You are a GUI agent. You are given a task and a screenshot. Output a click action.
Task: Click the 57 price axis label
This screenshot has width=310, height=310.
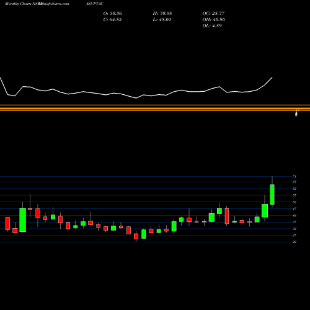(294, 195)
